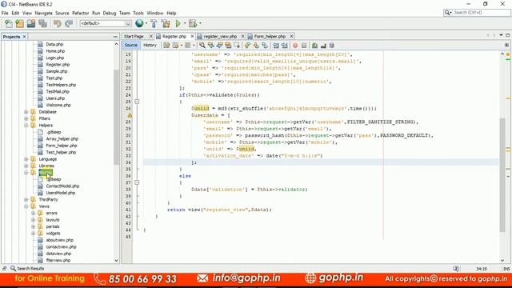Click the Build Project hammer icon

[154, 23]
